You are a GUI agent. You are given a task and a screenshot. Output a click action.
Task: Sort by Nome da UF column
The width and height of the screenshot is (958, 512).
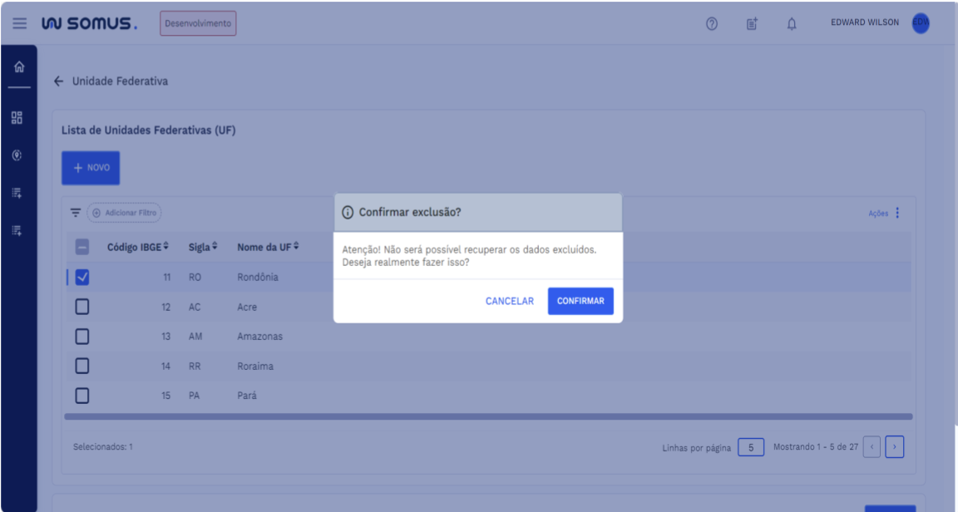click(x=268, y=247)
